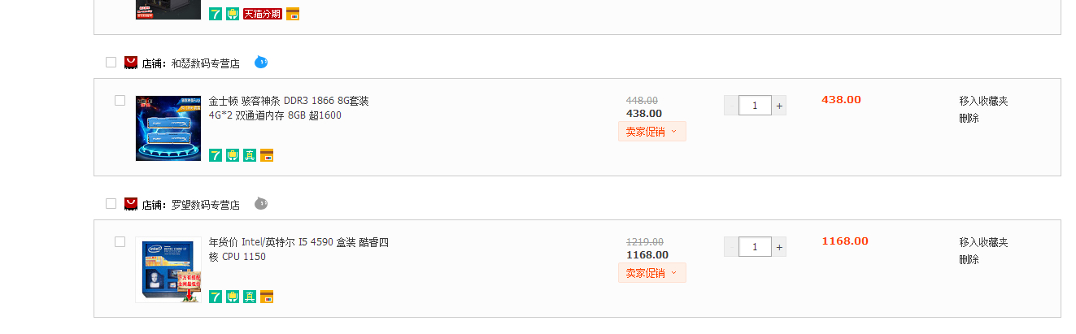This screenshot has width=1076, height=334.
Task: Move Kingston memory to favorites via 移入收藏夹
Action: tap(983, 101)
